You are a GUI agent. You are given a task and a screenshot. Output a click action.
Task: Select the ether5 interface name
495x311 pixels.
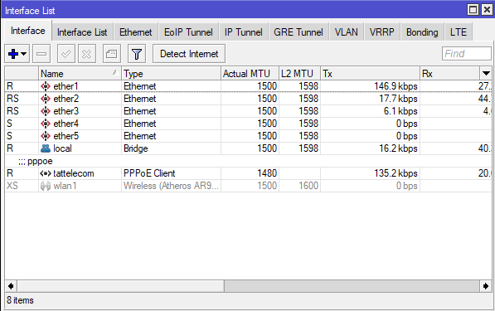(66, 136)
